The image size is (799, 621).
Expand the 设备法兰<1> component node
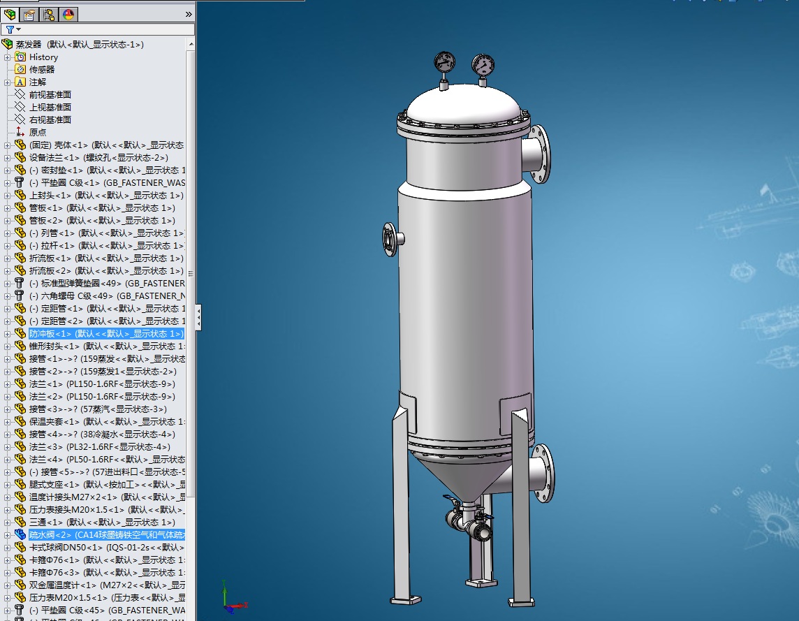click(8, 158)
